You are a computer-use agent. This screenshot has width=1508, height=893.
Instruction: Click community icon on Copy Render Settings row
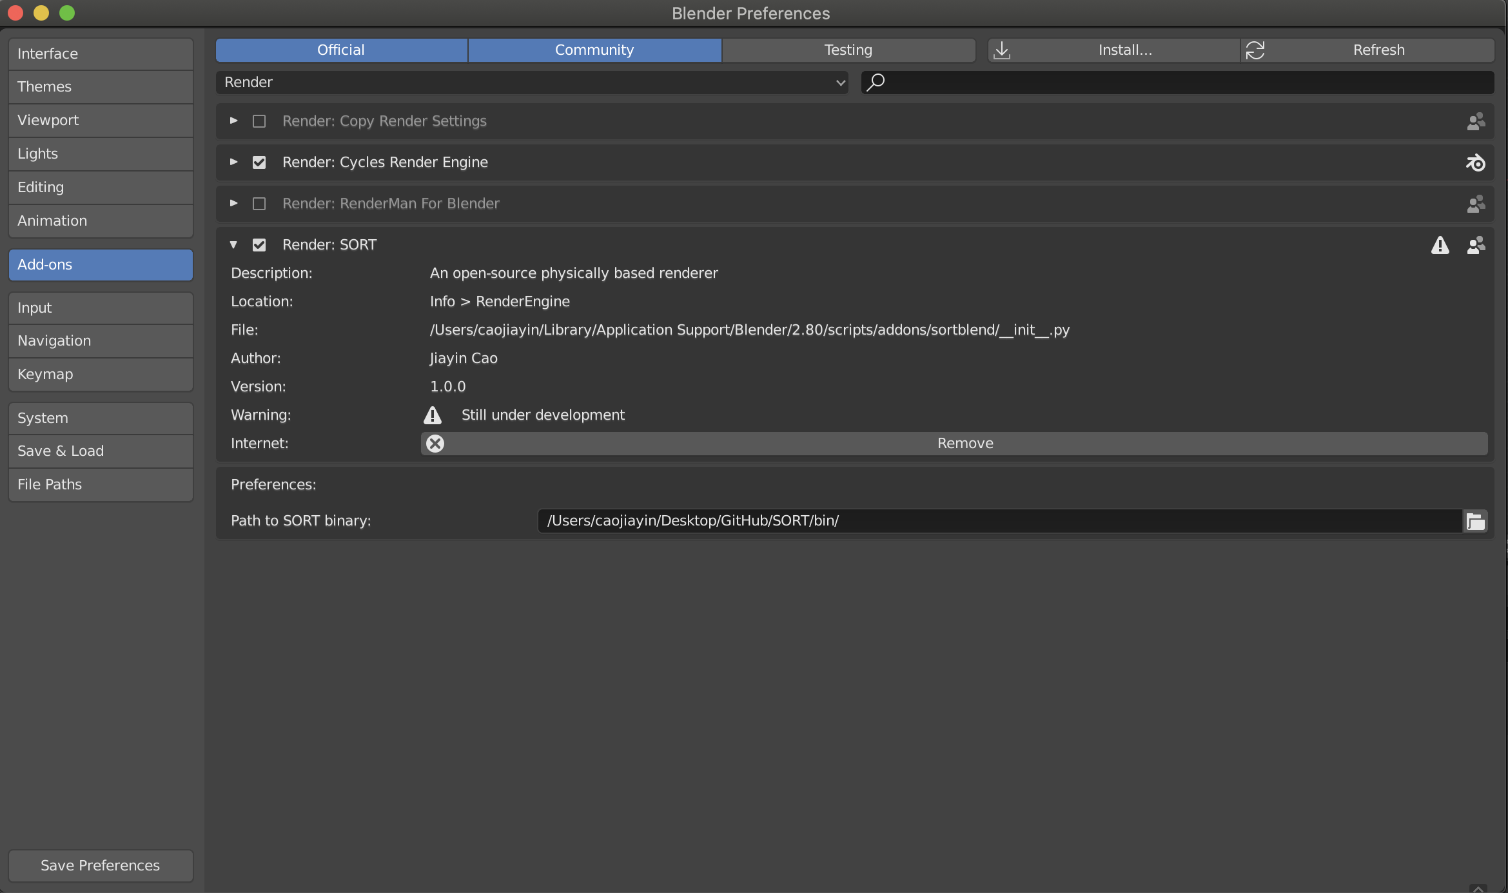pyautogui.click(x=1476, y=121)
